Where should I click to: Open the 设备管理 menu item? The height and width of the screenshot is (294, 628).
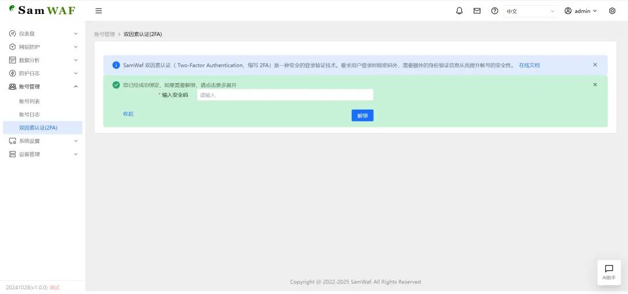42,154
